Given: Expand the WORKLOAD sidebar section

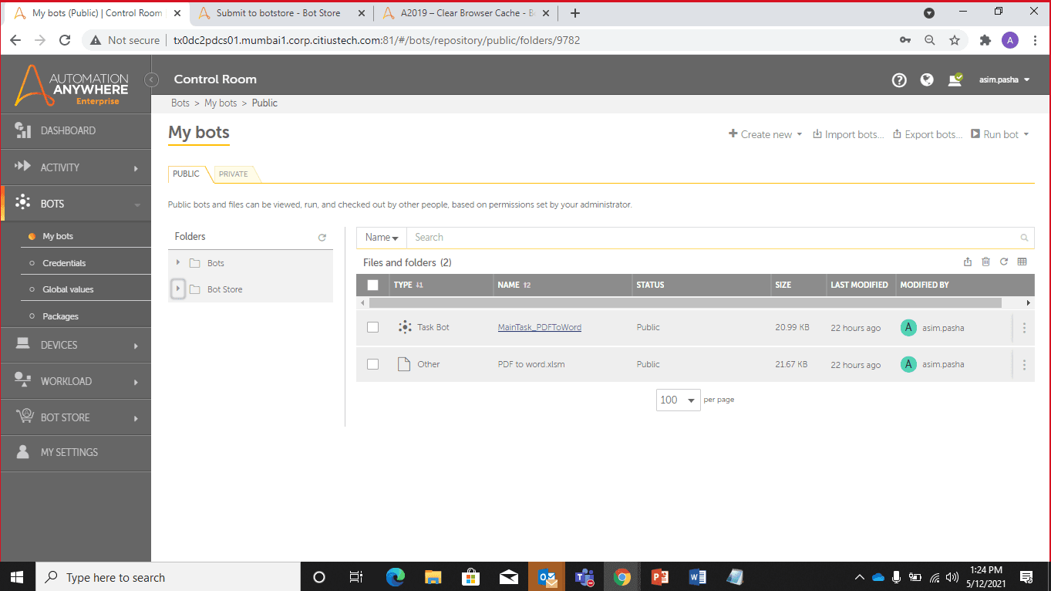Looking at the screenshot, I should [x=76, y=381].
